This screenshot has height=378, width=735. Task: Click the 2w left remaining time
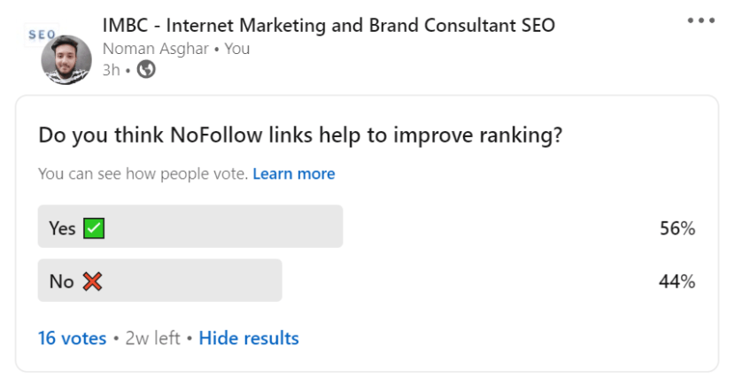tap(153, 338)
